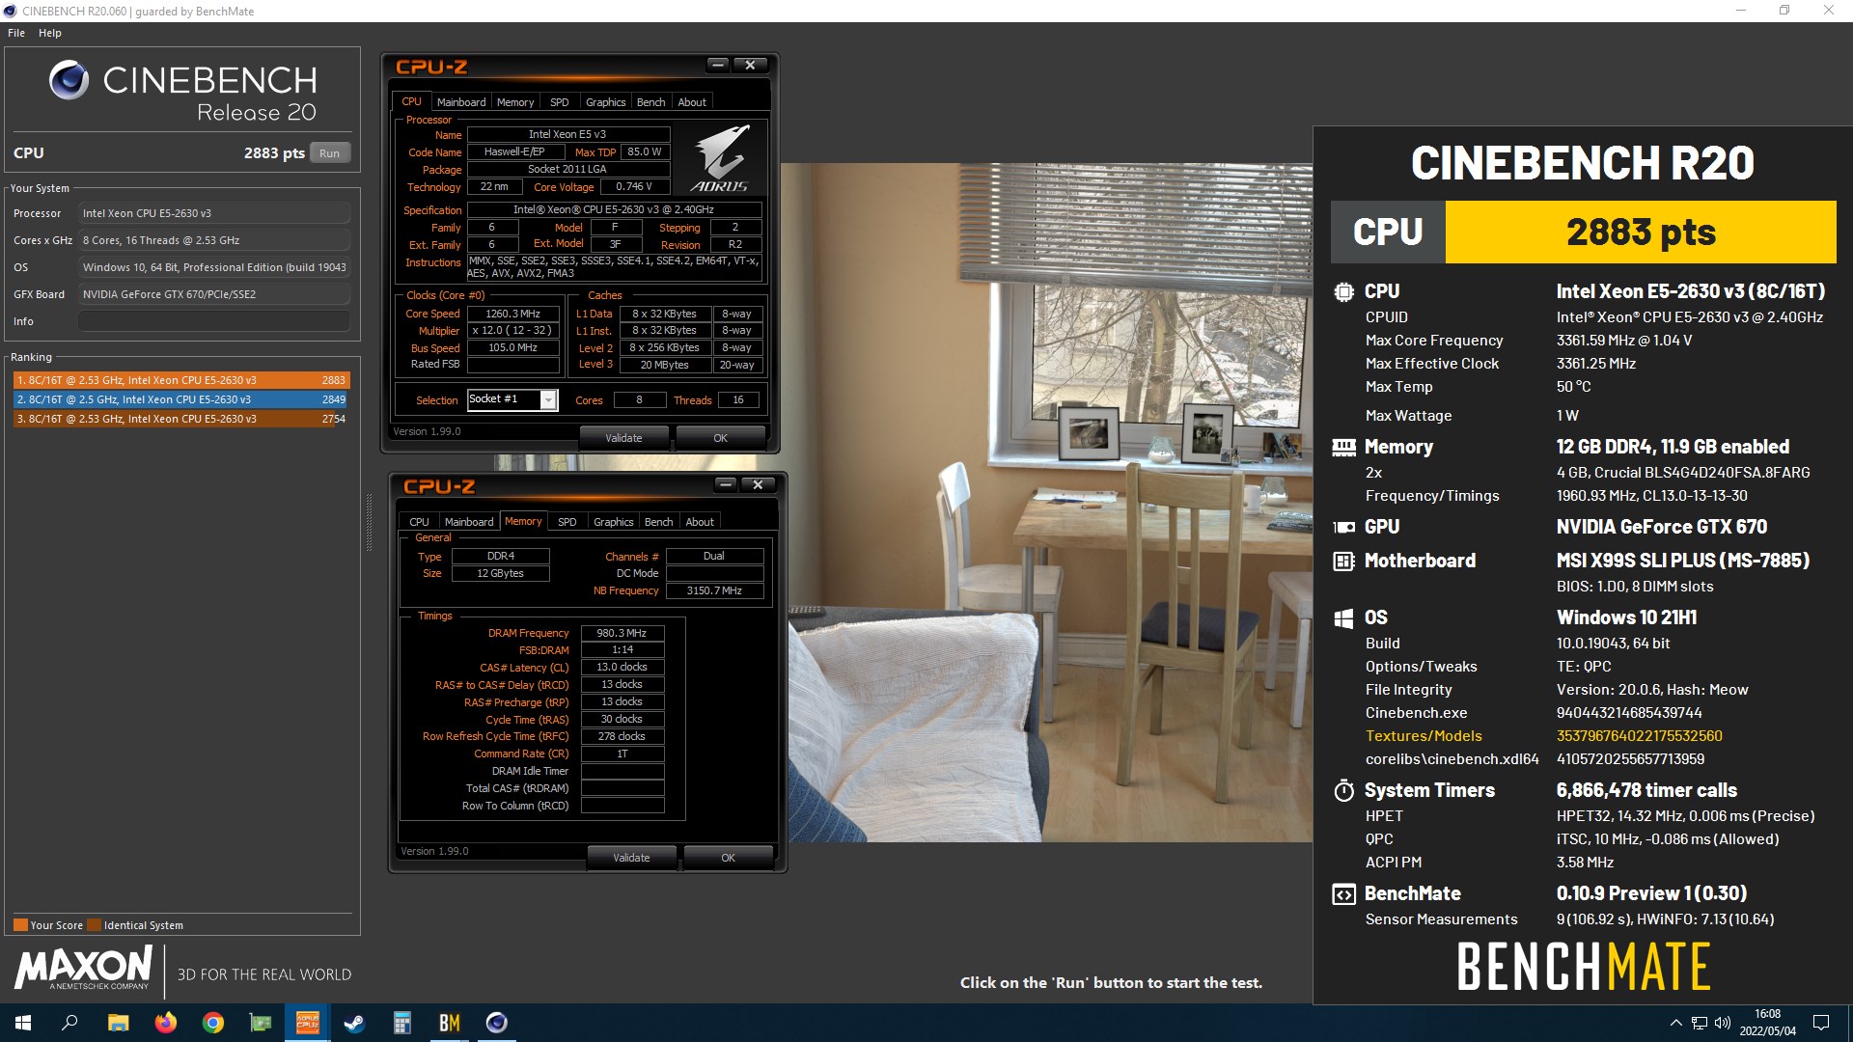Open the File menu

pyautogui.click(x=16, y=33)
